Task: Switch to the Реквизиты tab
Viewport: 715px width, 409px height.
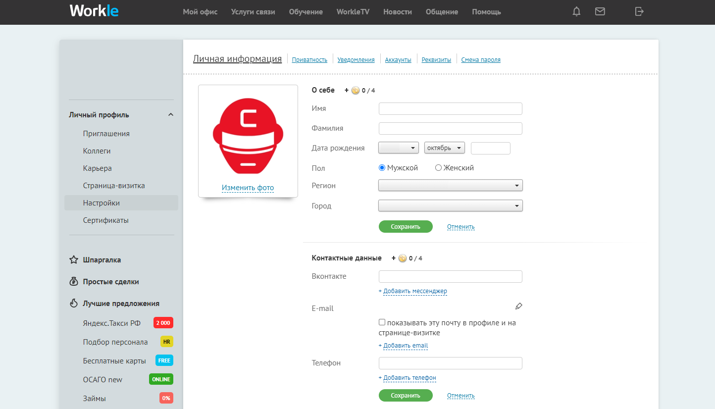Action: [x=436, y=60]
